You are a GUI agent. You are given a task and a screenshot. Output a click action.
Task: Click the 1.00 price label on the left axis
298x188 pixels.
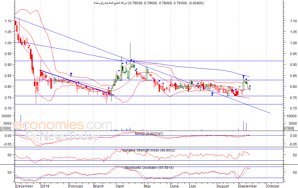point(8,43)
